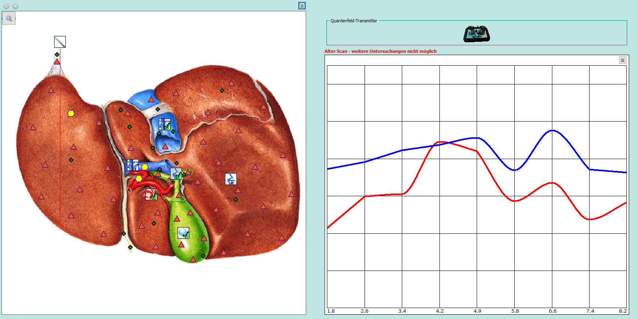Click the 8.2 x-axis label
The width and height of the screenshot is (637, 319).
[x=622, y=311]
